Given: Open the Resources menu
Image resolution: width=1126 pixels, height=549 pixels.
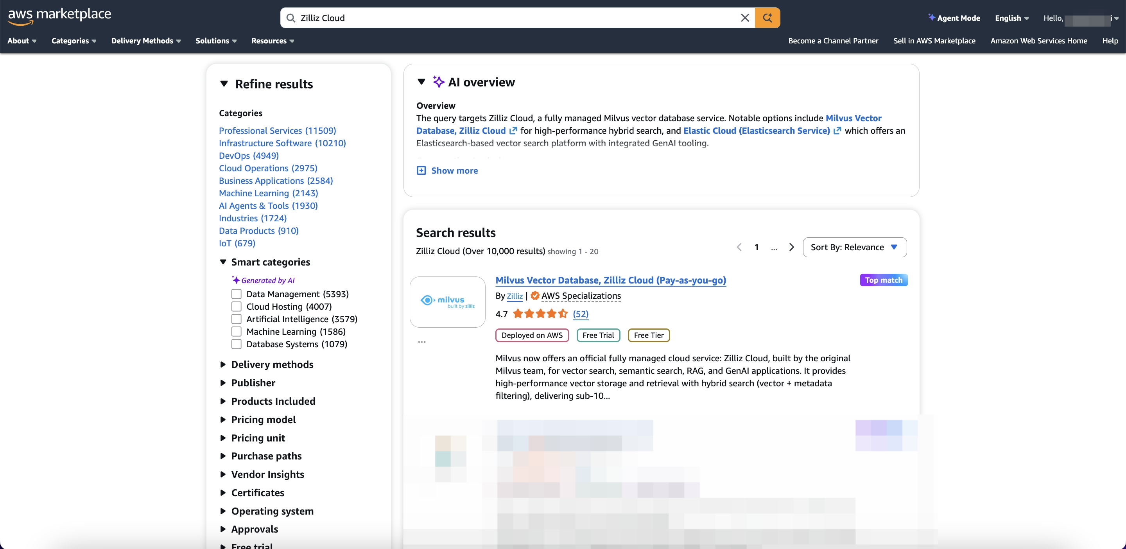Looking at the screenshot, I should [273, 41].
